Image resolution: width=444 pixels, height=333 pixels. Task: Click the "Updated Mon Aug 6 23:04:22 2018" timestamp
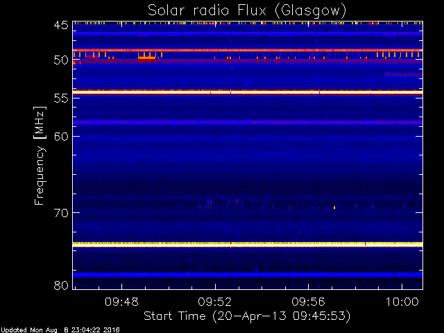60,330
